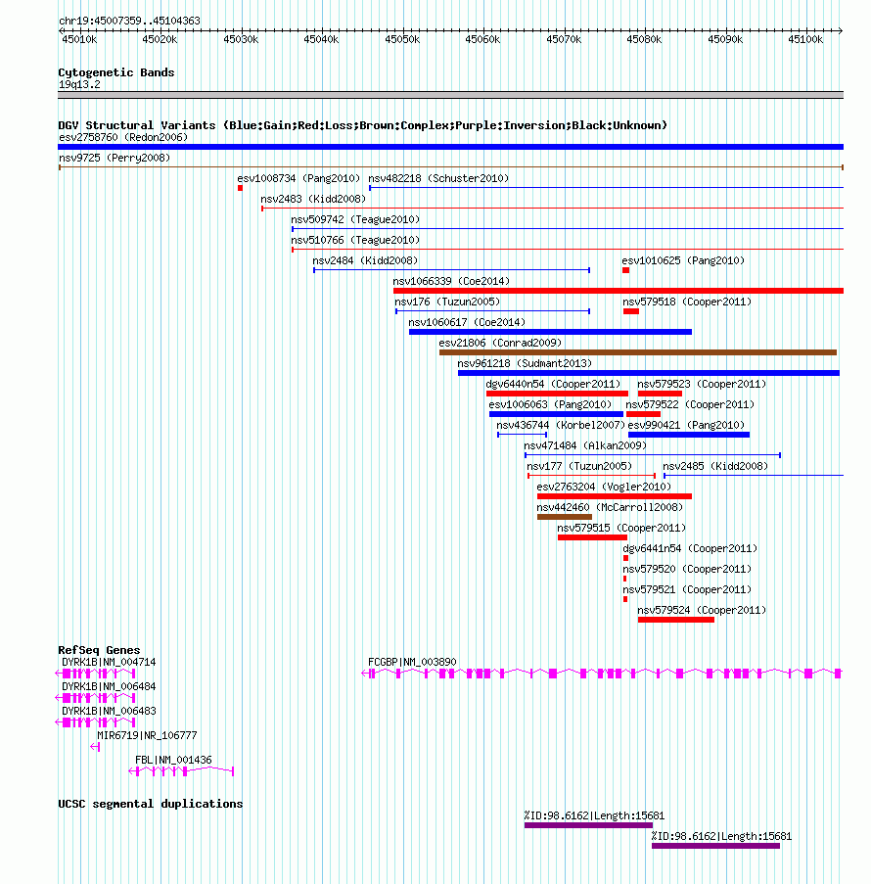Click the nsv482218 (Schuster2010) label
This screenshot has height=884, width=871.
click(x=438, y=179)
